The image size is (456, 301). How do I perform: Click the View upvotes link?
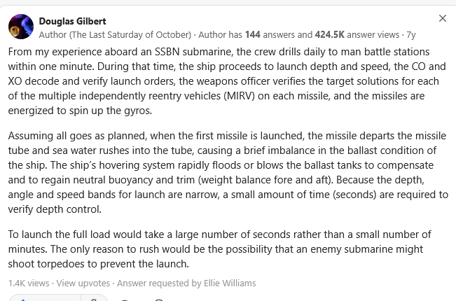83,283
